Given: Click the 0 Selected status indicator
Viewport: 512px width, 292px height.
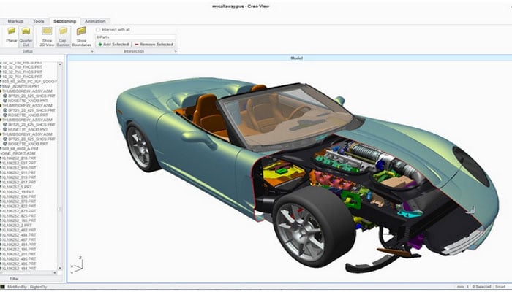Looking at the screenshot, I should click(x=481, y=287).
